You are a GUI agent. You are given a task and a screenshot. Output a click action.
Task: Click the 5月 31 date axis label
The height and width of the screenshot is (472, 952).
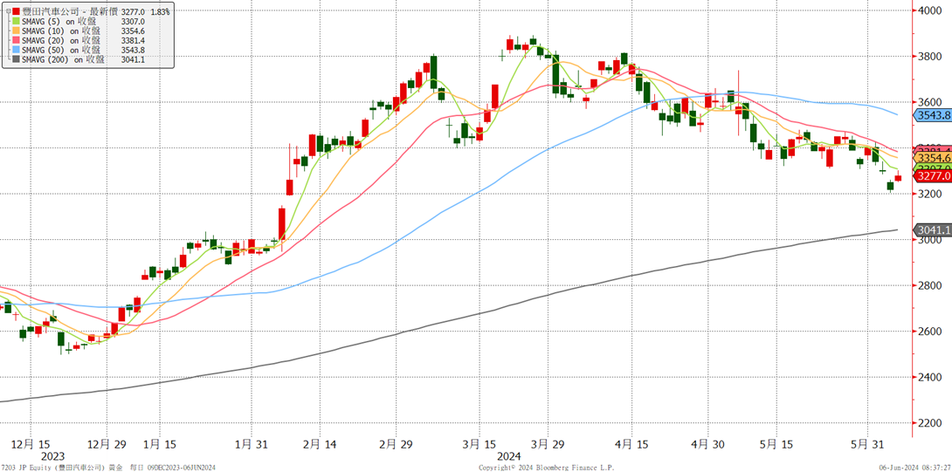point(867,444)
